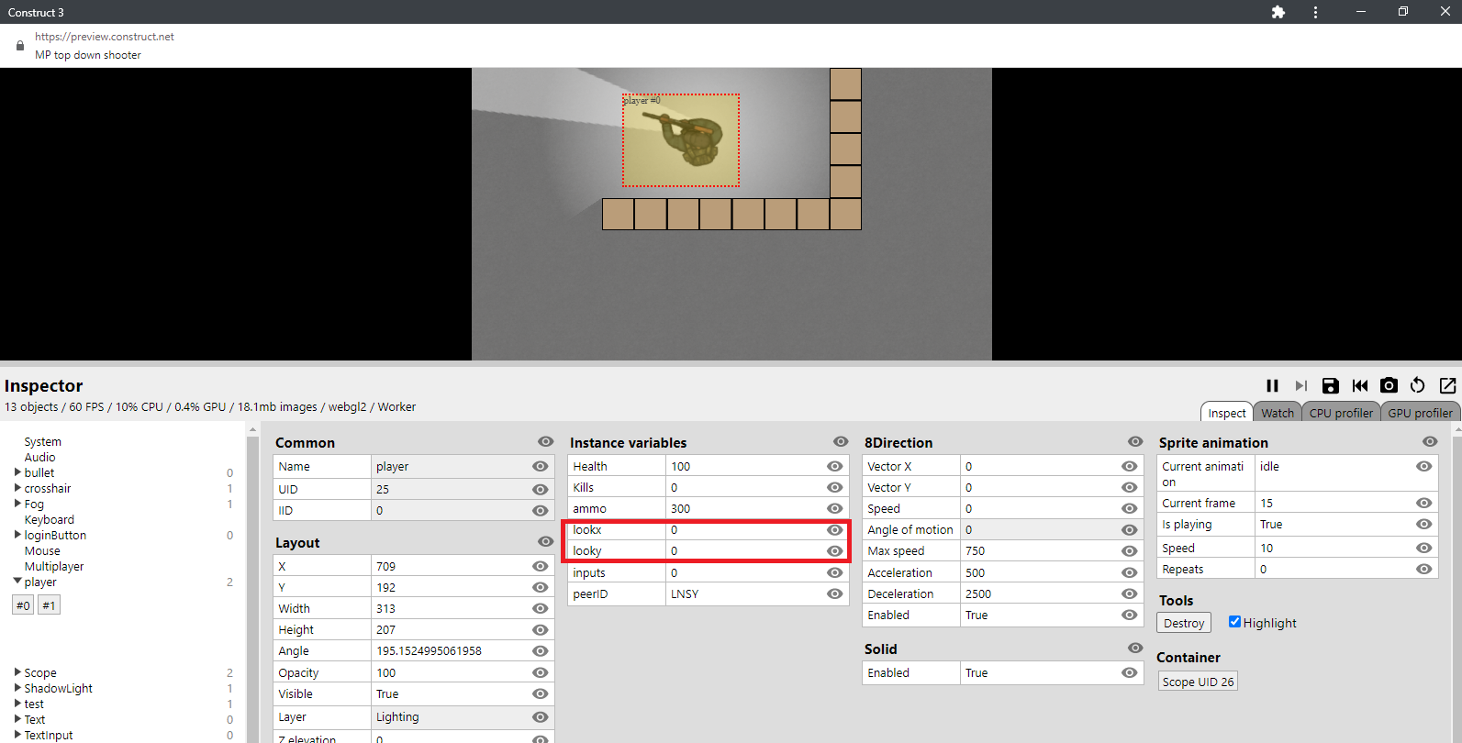
Task: Select Mouse in the object list
Action: [x=42, y=550]
